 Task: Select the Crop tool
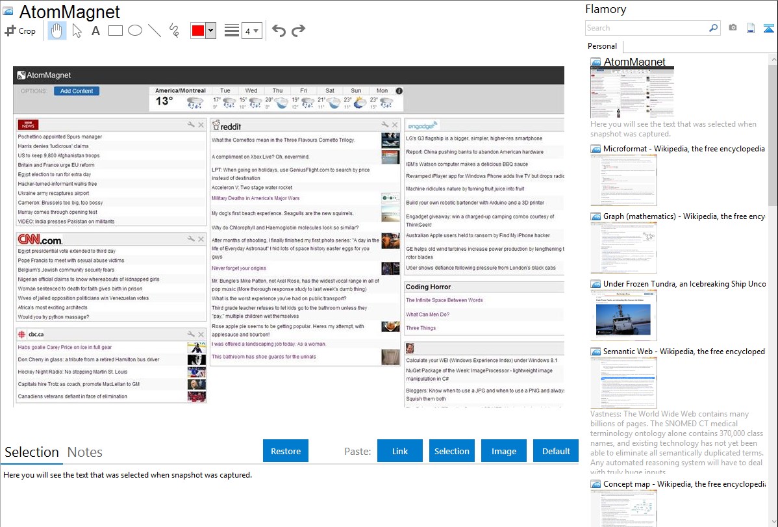20,31
